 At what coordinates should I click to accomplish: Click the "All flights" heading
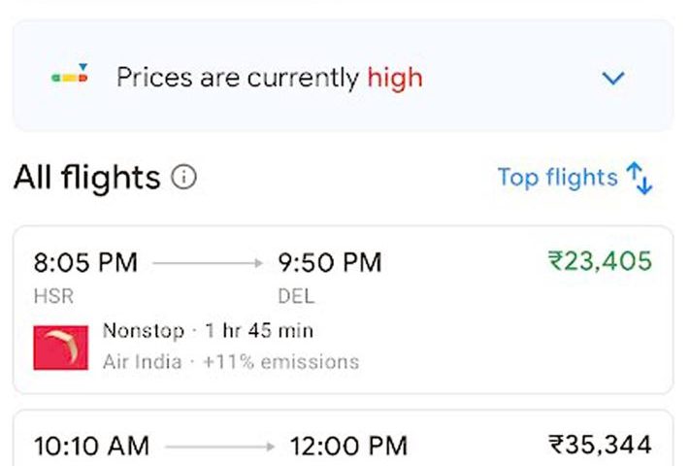pyautogui.click(x=86, y=178)
